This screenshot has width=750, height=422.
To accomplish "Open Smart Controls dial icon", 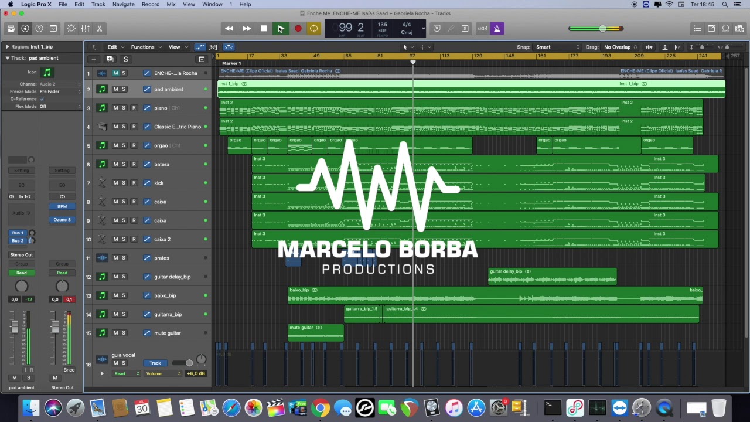I will tap(71, 28).
